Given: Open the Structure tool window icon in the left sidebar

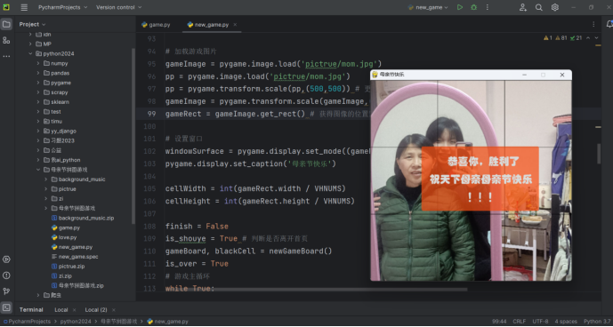Looking at the screenshot, I should 6,40.
